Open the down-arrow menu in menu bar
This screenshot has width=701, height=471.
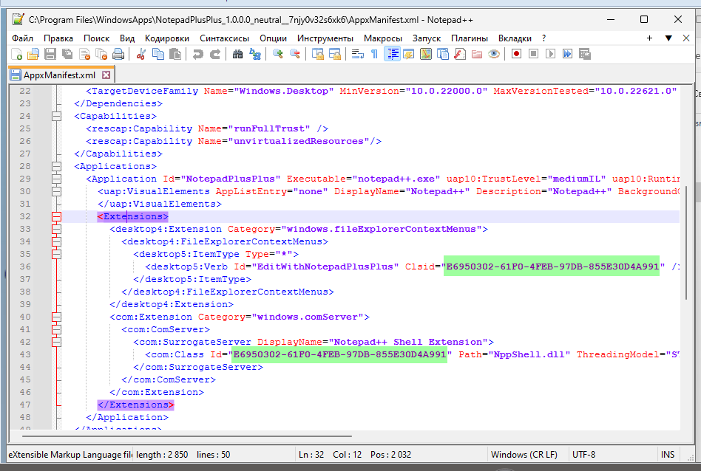[668, 38]
